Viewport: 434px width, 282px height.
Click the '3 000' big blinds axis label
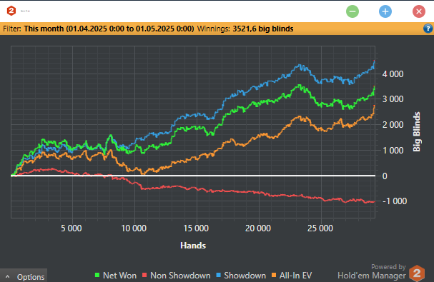coord(393,99)
